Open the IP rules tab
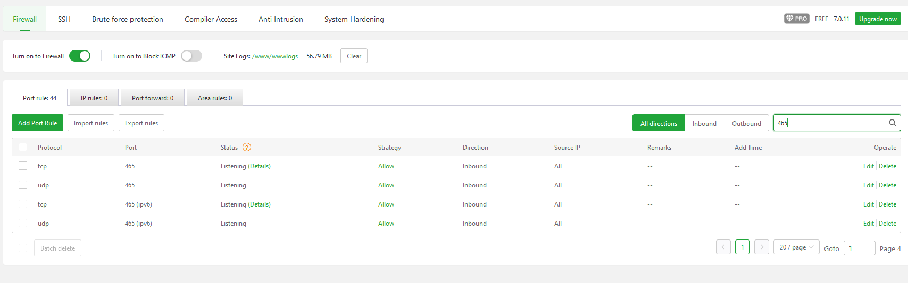Image resolution: width=908 pixels, height=283 pixels. [94, 98]
